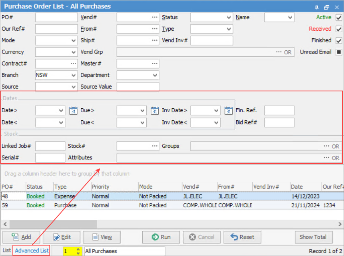Toggle the Received checkbox

pos(339,29)
